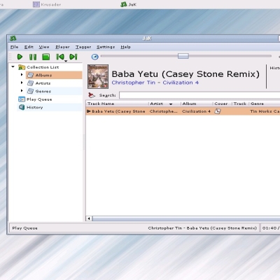Skip to the next track
This screenshot has width=280, height=280.
point(73,57)
